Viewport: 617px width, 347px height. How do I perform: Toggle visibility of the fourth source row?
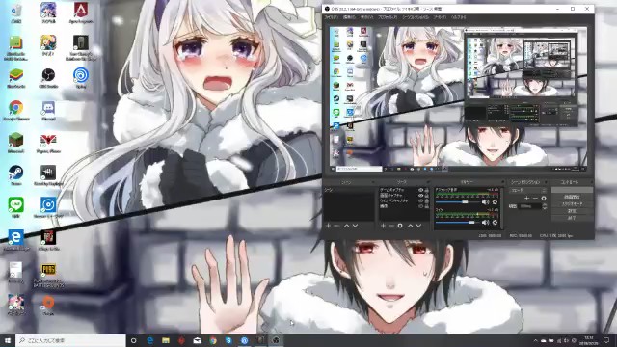[x=420, y=205]
